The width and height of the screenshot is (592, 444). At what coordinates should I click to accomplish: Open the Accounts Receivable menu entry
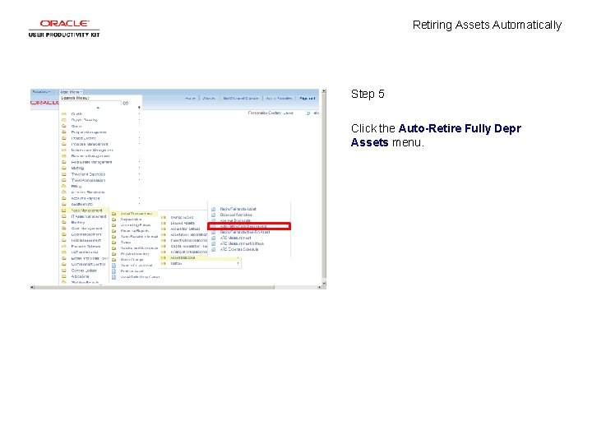click(x=88, y=192)
